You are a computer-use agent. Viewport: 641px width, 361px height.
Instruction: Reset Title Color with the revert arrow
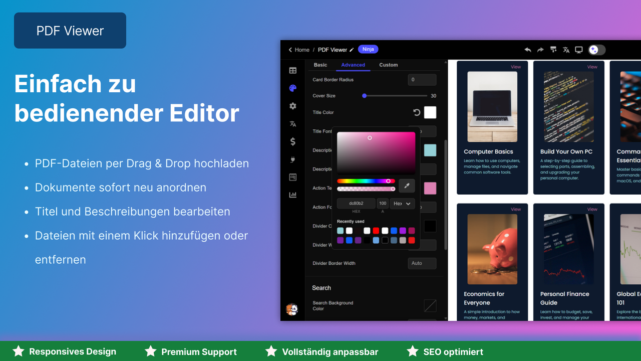417,112
